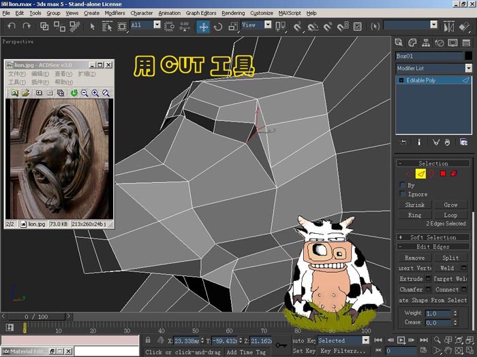Click the Box01 object color swatch
Image resolution: width=477 pixels, height=357 pixels.
coord(469,56)
